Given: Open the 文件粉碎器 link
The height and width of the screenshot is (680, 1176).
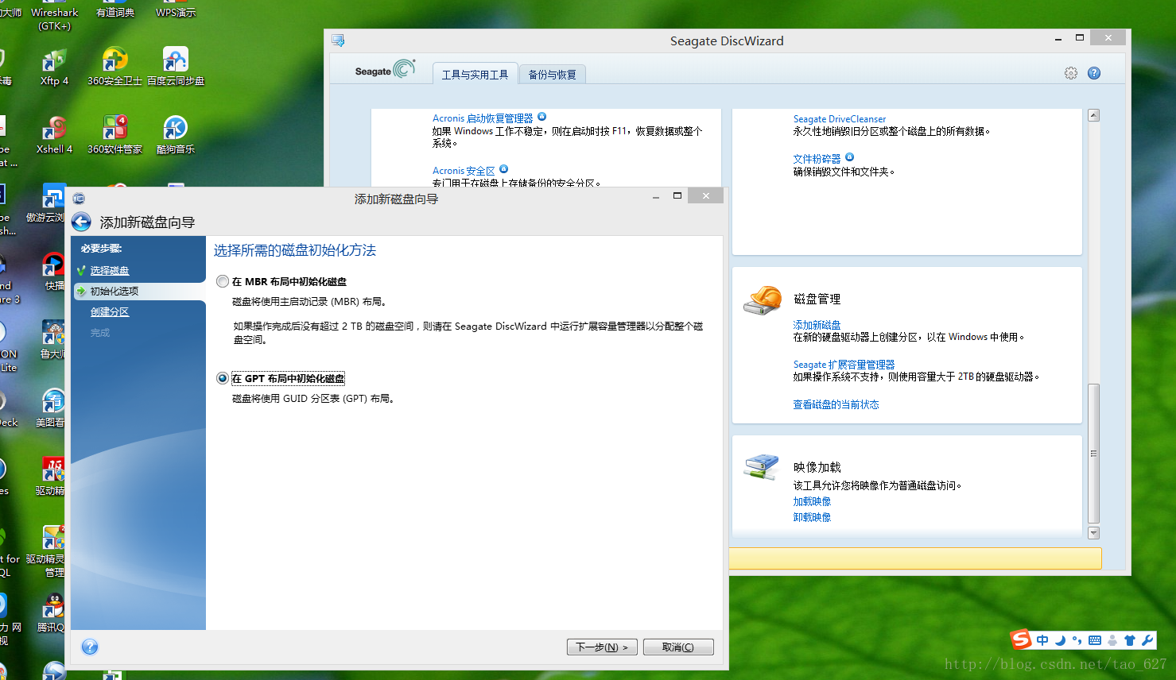Looking at the screenshot, I should pos(817,159).
